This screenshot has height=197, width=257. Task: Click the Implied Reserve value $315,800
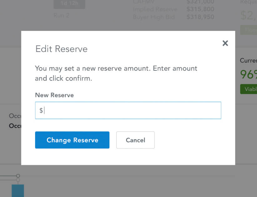200,9
